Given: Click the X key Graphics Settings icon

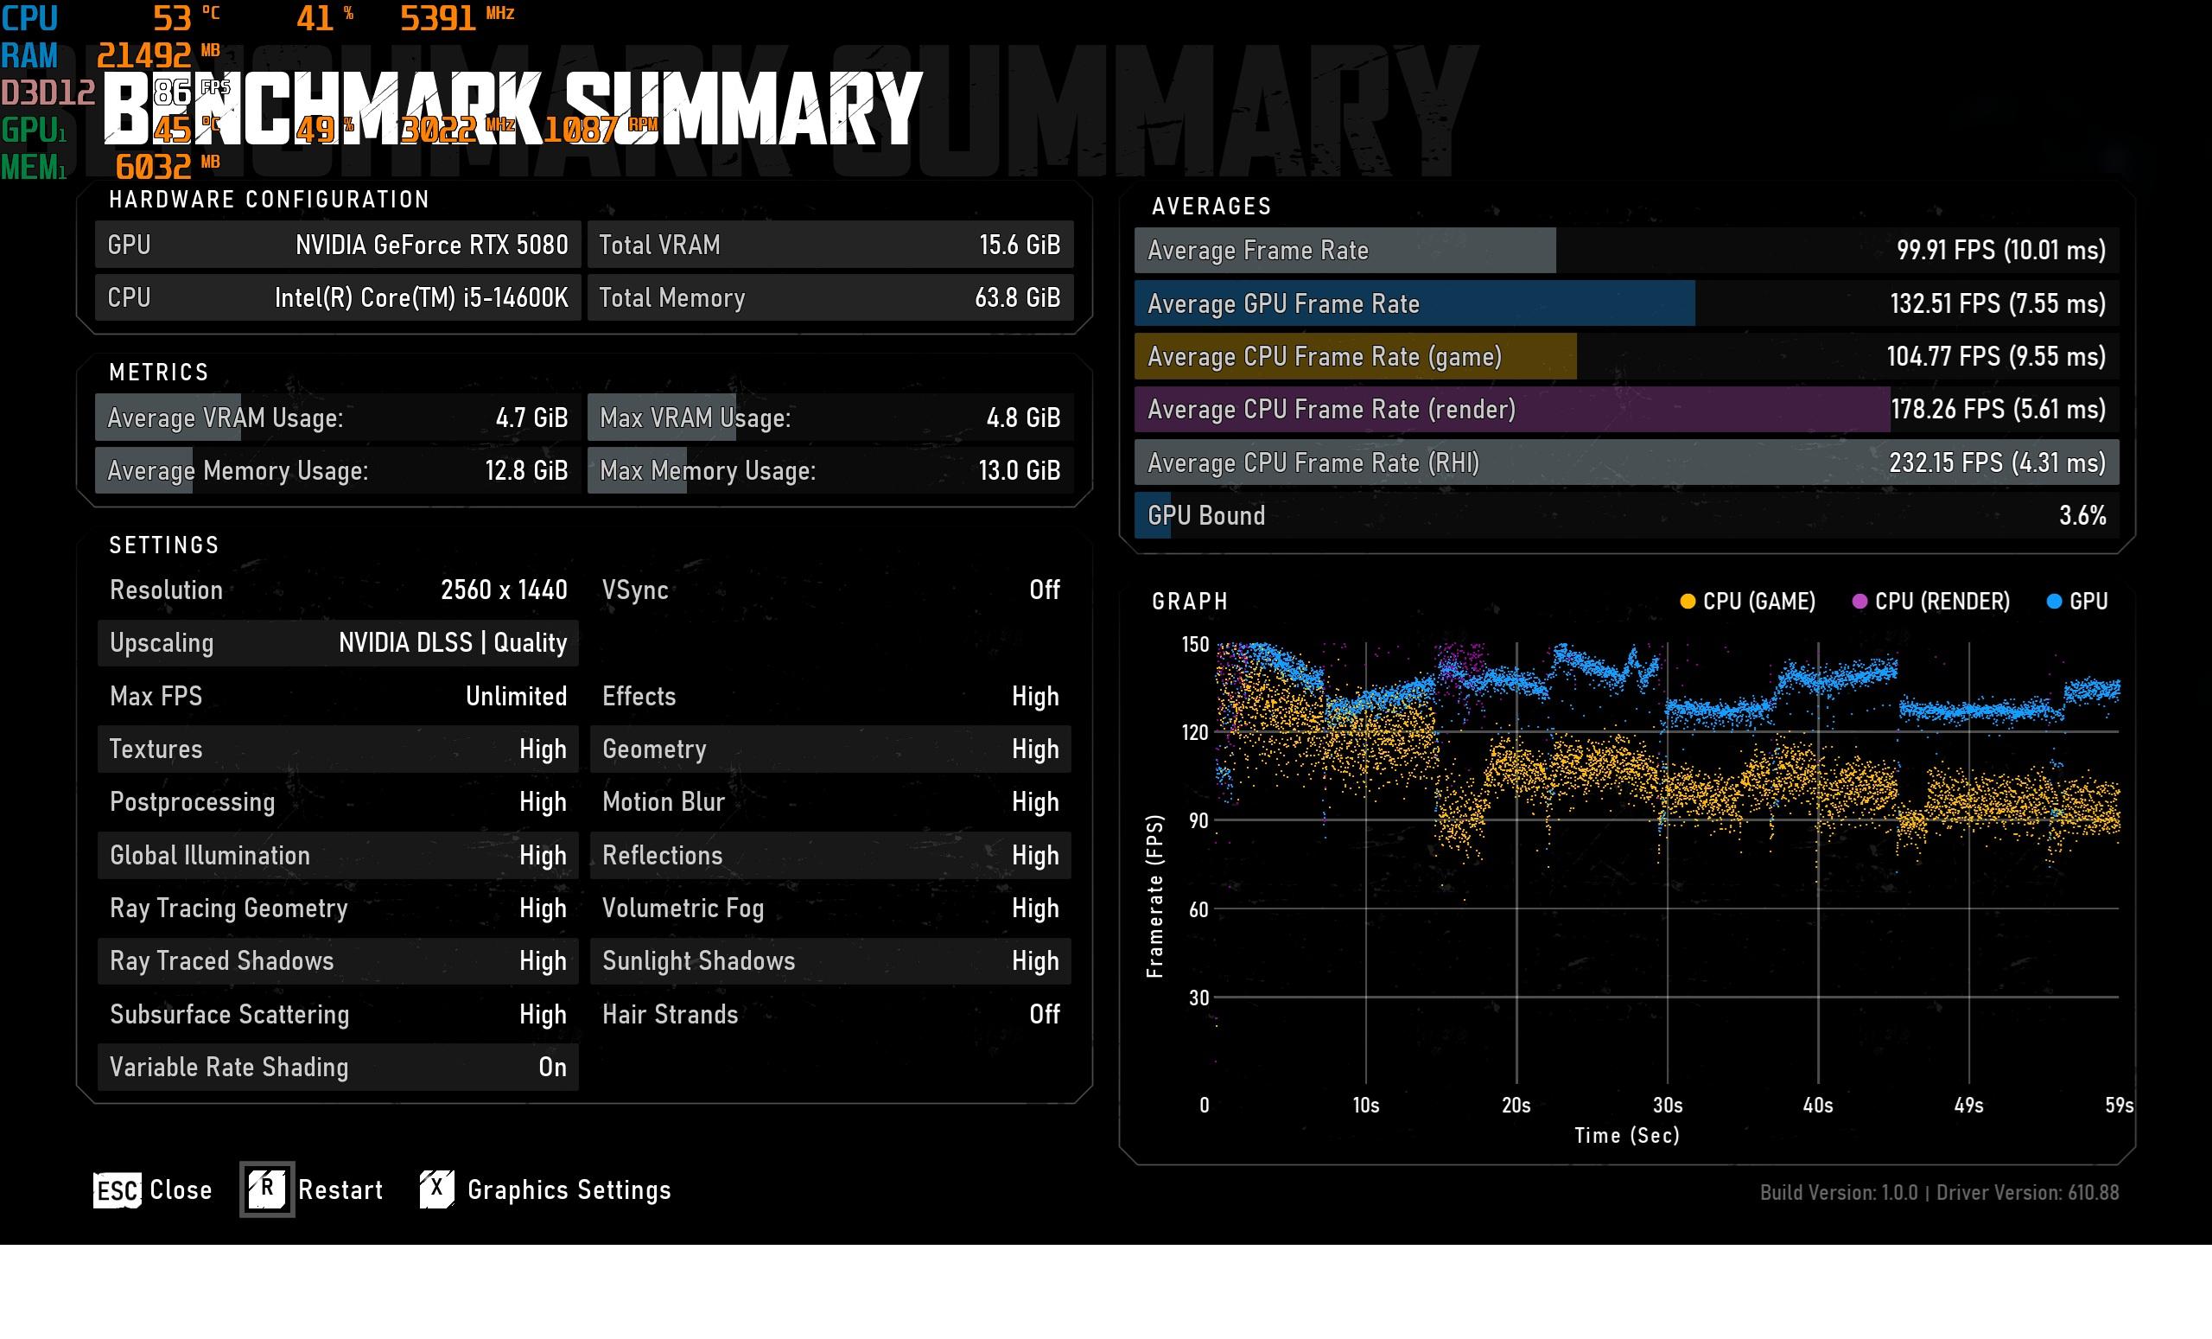Looking at the screenshot, I should [x=436, y=1189].
